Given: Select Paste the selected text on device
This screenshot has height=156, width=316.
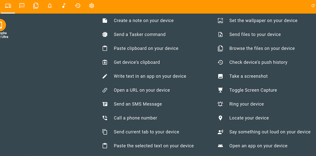Looking at the screenshot, I should pyautogui.click(x=154, y=146).
